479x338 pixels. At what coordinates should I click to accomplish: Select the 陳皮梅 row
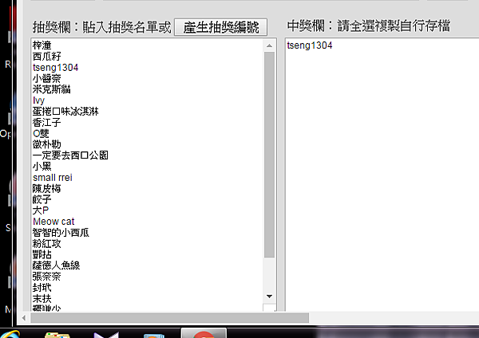point(47,188)
